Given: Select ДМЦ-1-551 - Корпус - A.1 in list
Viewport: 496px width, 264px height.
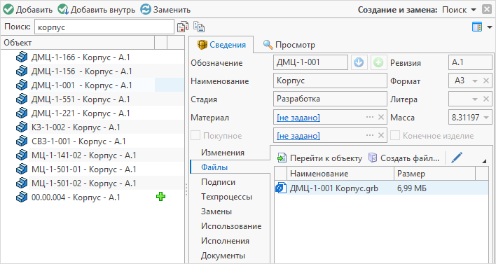Looking at the screenshot, I should tap(81, 99).
